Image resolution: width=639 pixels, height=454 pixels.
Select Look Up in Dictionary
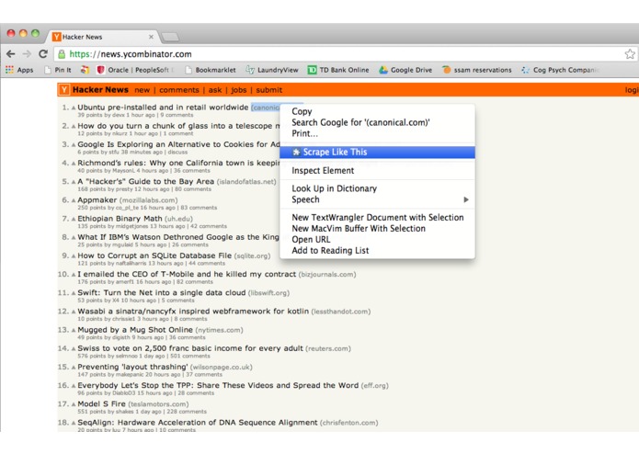coord(377,188)
